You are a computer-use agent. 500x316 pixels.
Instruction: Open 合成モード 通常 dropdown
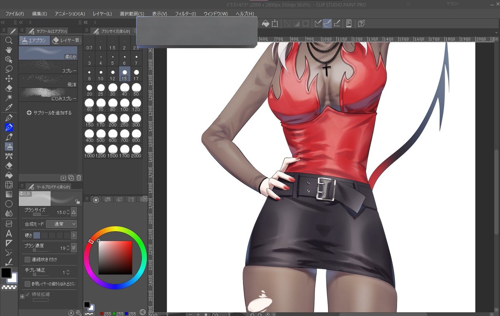(x=61, y=224)
